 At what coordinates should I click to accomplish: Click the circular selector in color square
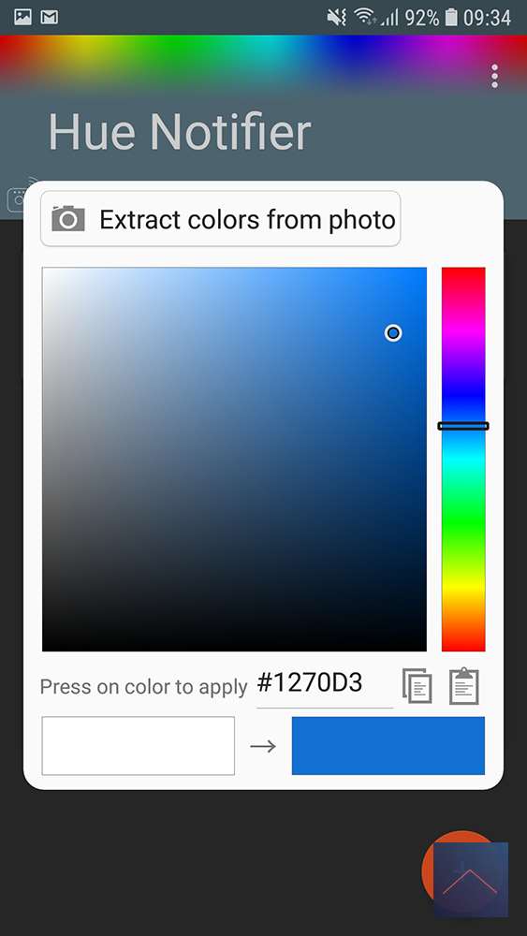point(393,332)
